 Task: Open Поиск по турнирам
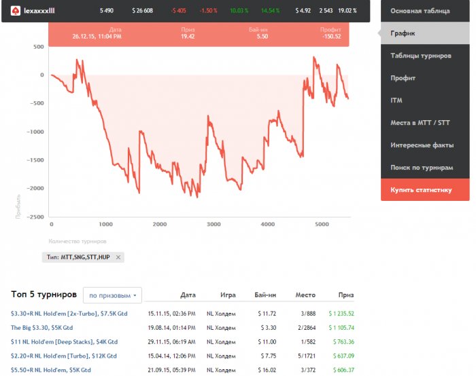(422, 168)
